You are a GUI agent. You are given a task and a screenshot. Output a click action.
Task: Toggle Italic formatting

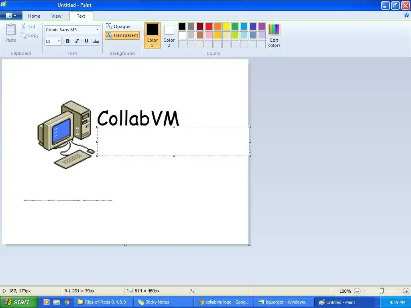pyautogui.click(x=77, y=41)
